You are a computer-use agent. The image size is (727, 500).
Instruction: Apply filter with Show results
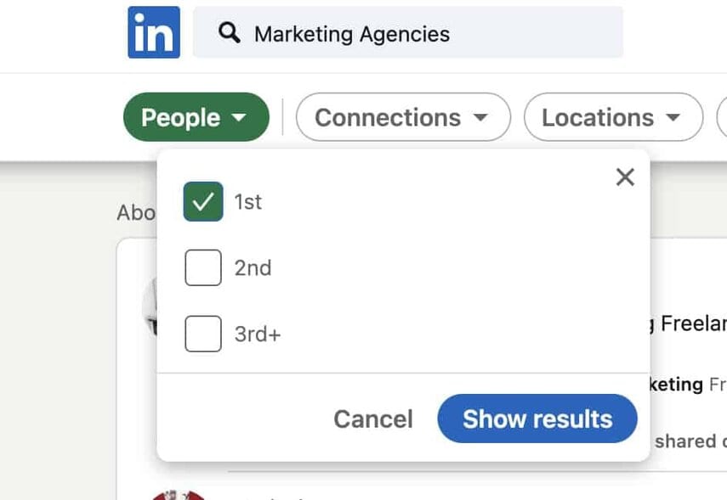(537, 419)
